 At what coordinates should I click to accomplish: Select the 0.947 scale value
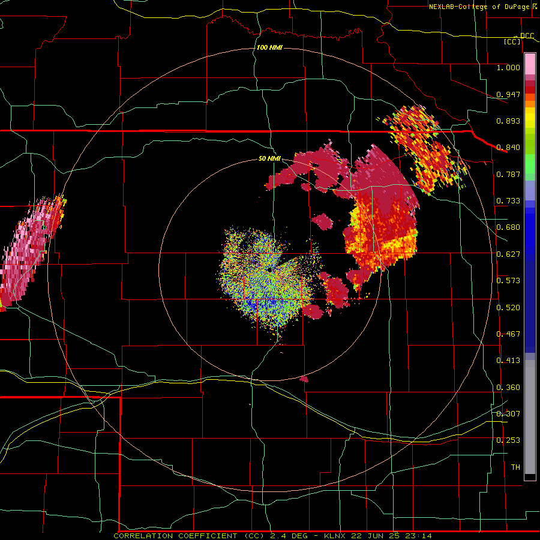[508, 94]
